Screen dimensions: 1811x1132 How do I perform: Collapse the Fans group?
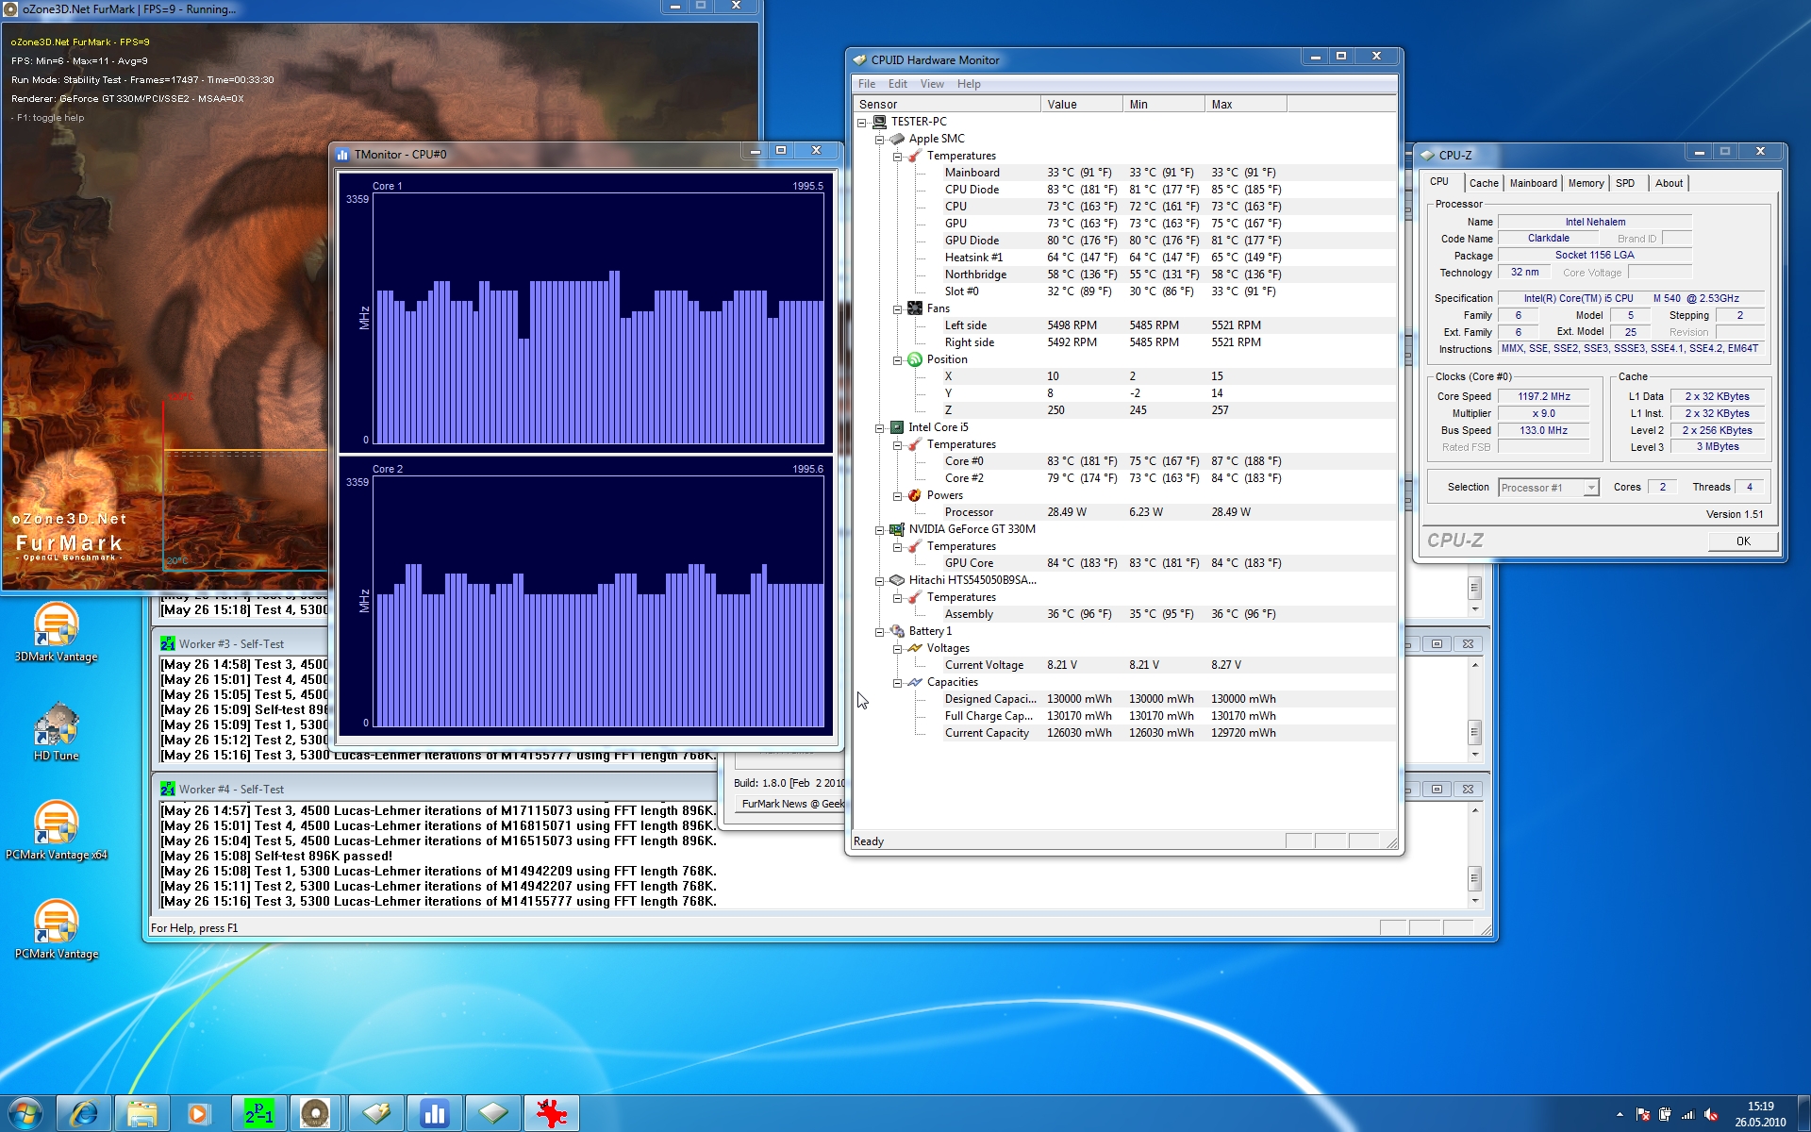[x=897, y=308]
